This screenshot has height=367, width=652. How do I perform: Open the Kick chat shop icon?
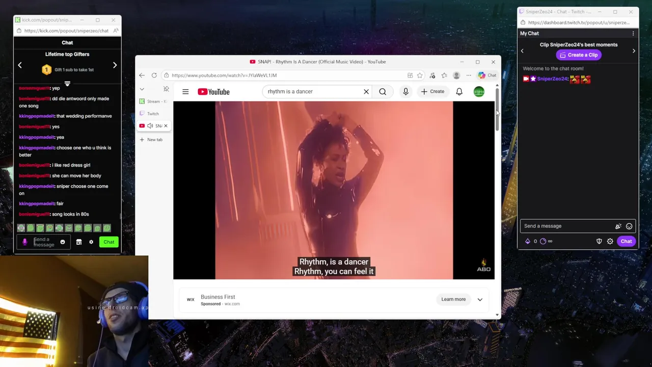(79, 242)
